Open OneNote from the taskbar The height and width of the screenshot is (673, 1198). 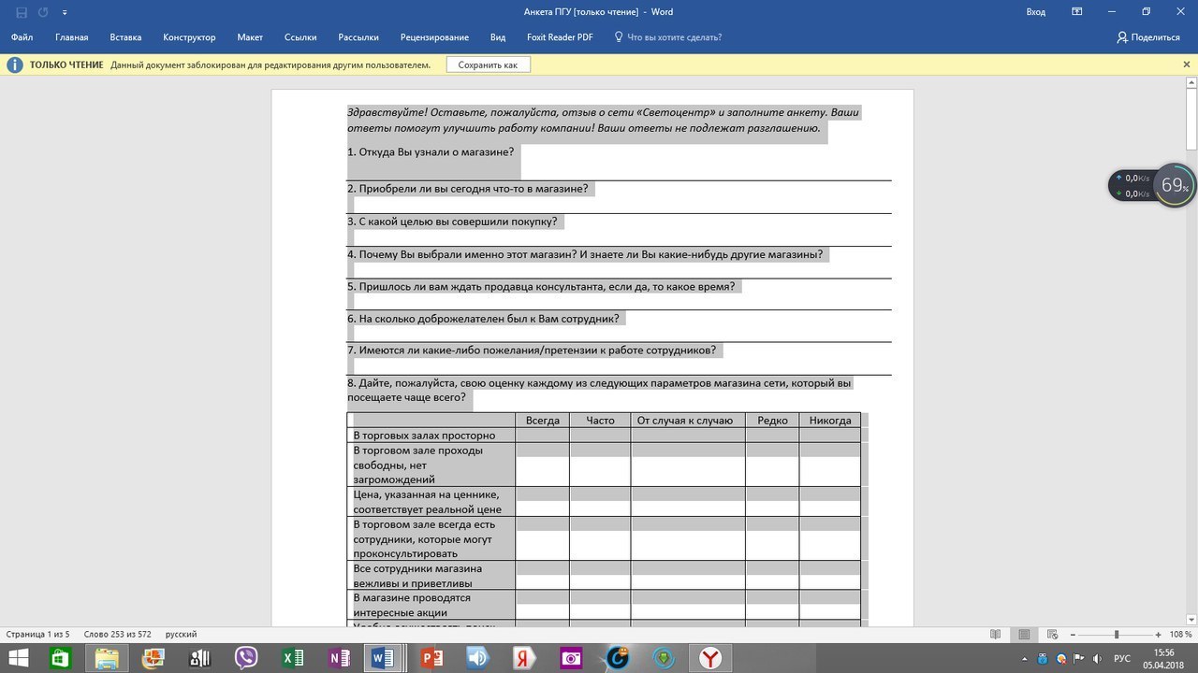(340, 659)
